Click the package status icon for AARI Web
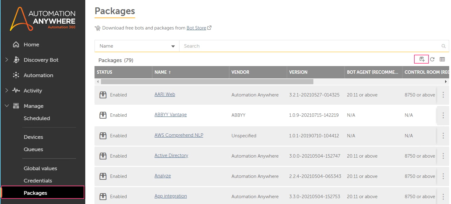The height and width of the screenshot is (204, 451). [x=103, y=95]
